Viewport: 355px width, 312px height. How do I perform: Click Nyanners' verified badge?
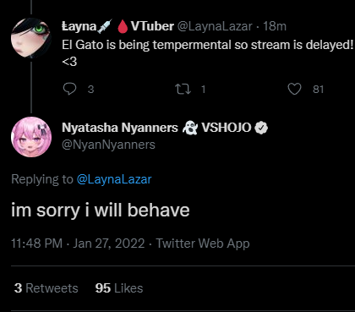point(261,128)
